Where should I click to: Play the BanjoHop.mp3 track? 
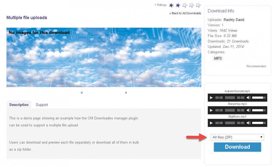coord(211,110)
